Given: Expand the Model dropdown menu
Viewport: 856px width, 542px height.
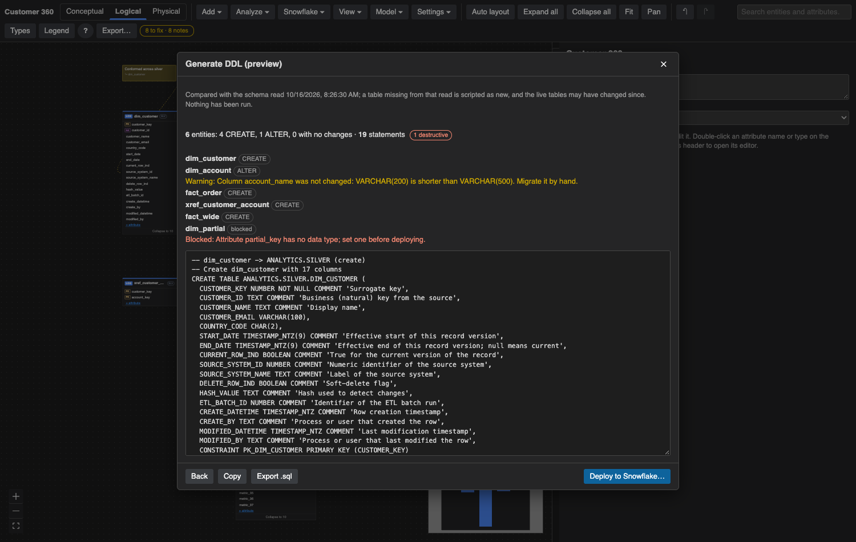Looking at the screenshot, I should (x=389, y=12).
